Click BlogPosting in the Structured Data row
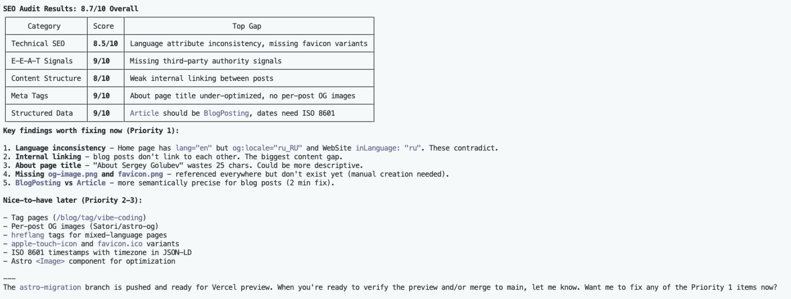Viewport: 791px width, 299px height. click(226, 113)
